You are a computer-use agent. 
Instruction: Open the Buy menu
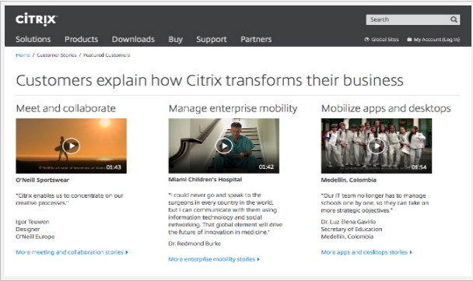pyautogui.click(x=176, y=40)
